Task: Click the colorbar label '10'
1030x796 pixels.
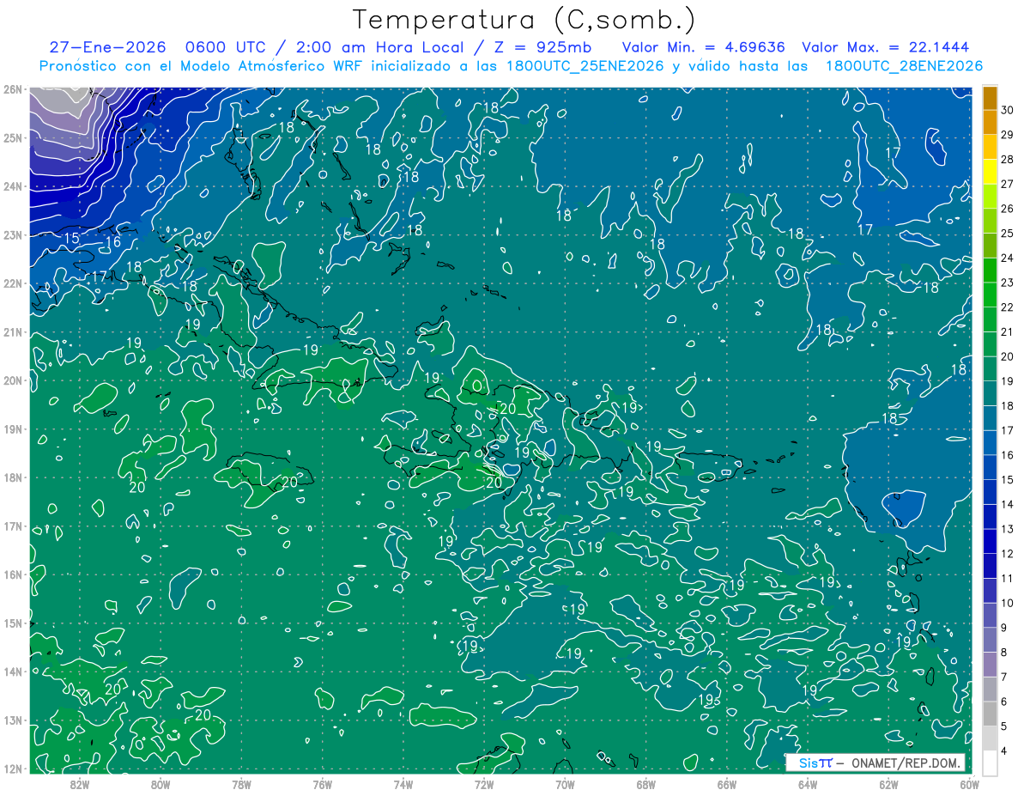Action: [1008, 603]
